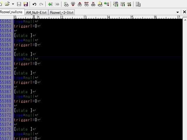Click 'type=null' on line 55360
The height and width of the screenshot is (140, 187).
[x=24, y=59]
